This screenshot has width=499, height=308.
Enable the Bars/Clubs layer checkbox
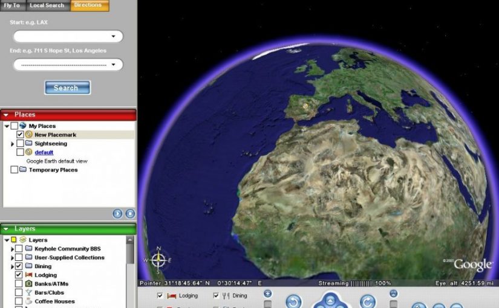click(19, 292)
